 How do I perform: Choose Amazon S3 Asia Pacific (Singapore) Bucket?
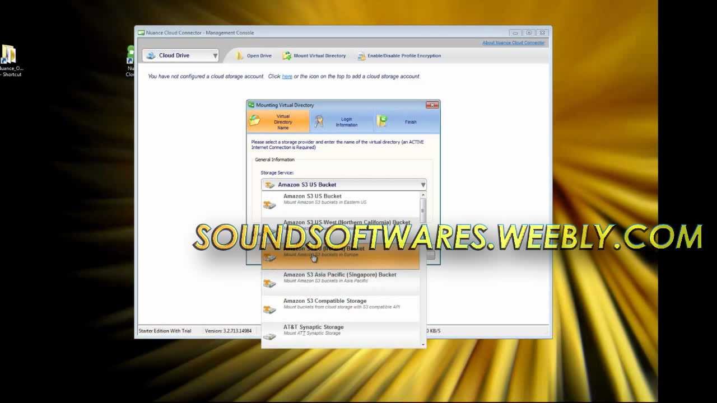[341, 283]
